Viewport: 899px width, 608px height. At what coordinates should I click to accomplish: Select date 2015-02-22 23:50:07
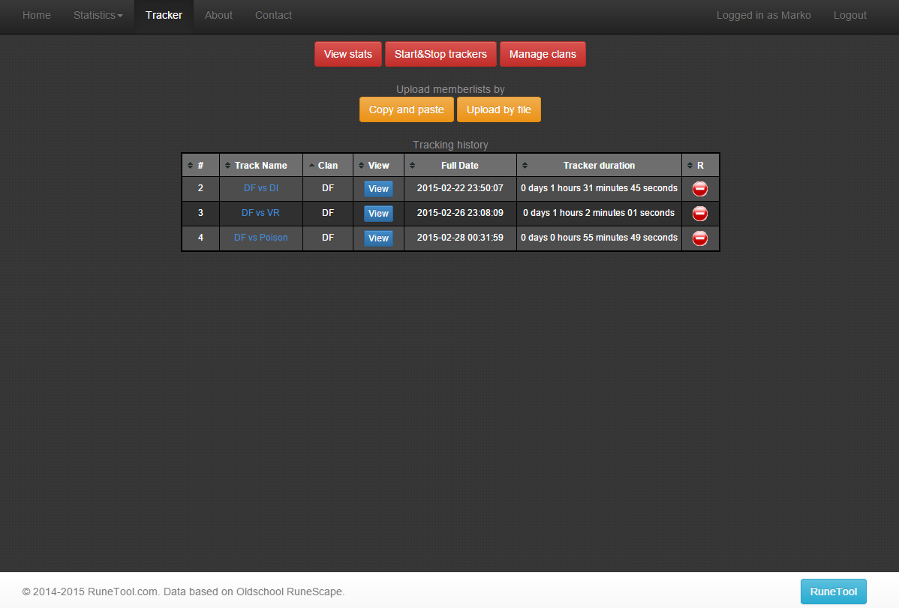460,188
